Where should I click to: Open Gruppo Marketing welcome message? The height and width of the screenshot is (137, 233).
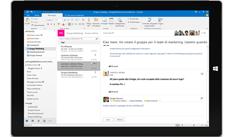point(79,75)
